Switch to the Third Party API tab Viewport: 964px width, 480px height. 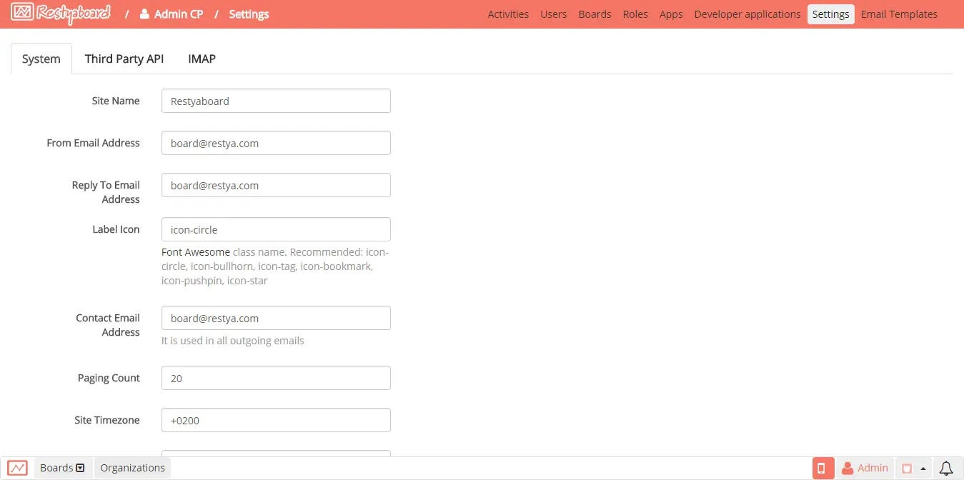click(x=124, y=59)
